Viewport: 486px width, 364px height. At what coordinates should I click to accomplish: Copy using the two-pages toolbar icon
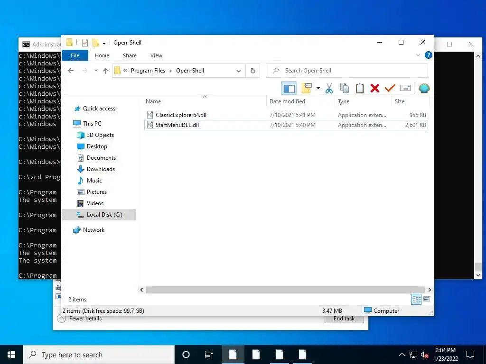tap(345, 89)
